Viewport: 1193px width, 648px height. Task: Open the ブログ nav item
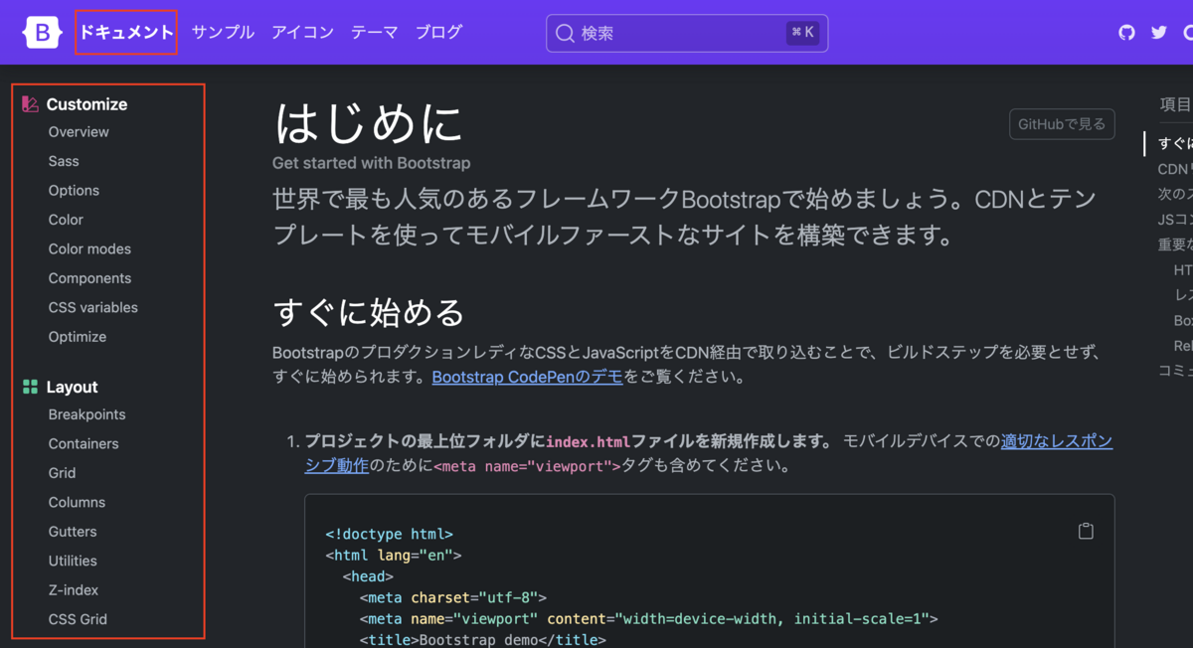point(438,33)
